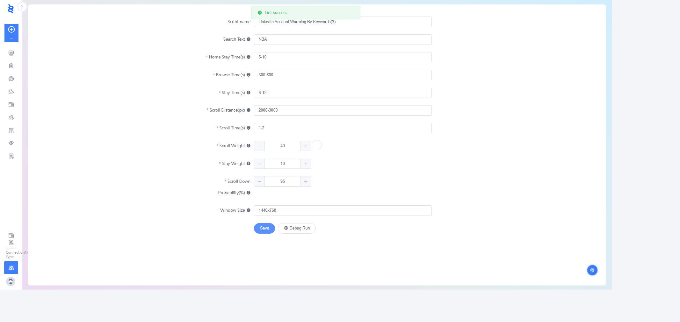Click the help icon beside Search Text

pyautogui.click(x=249, y=39)
